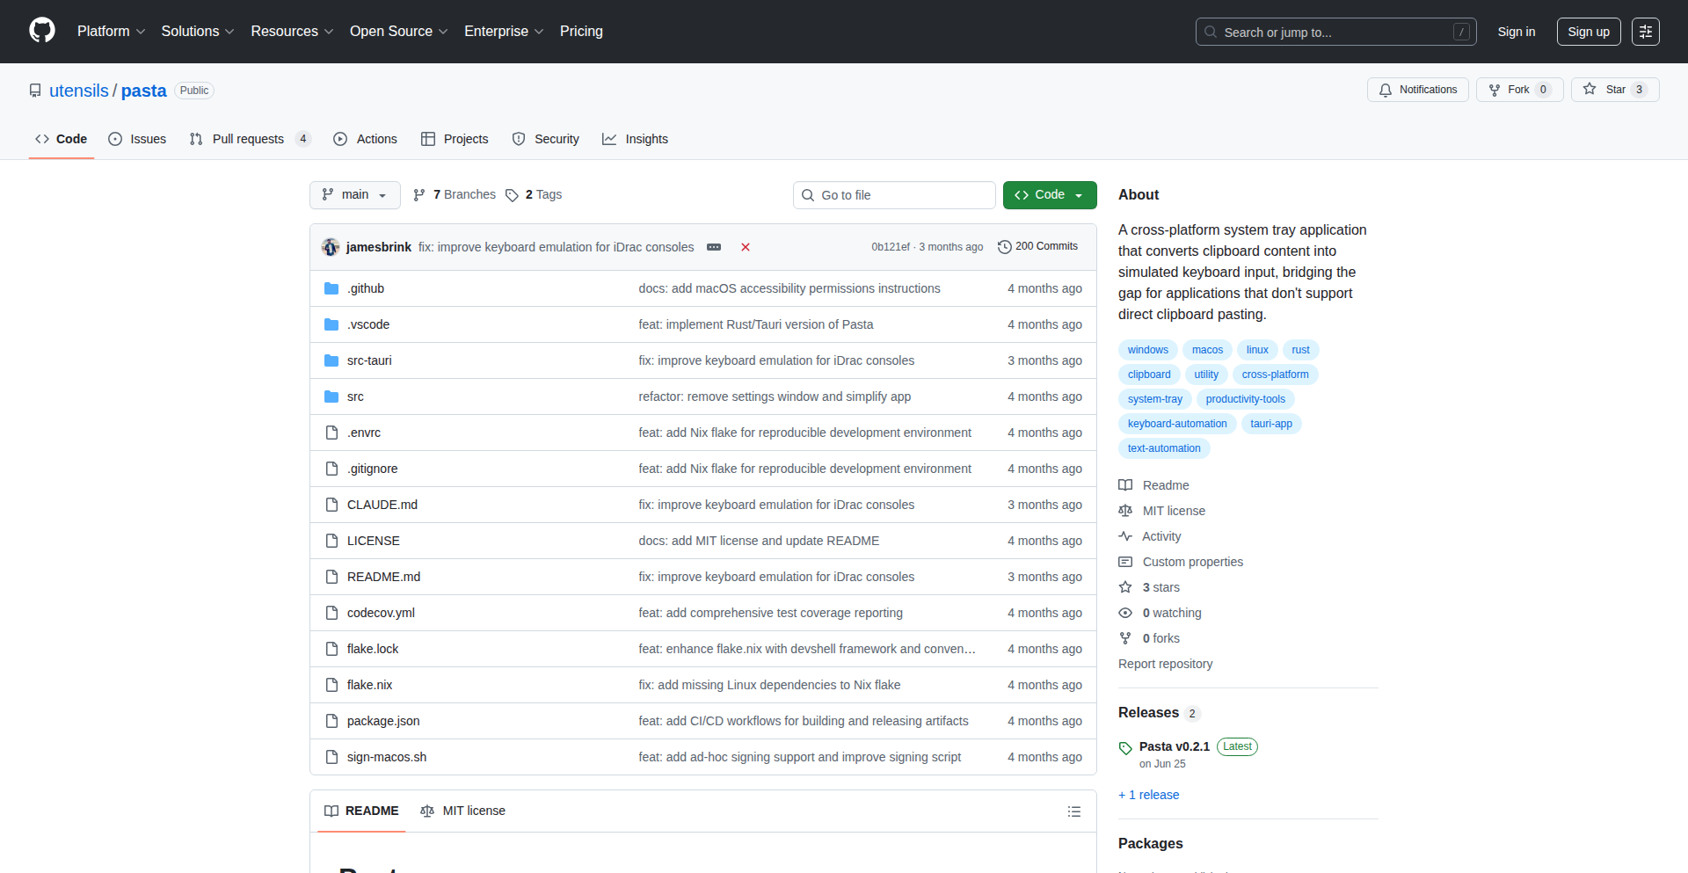Click the GitHub logo icon
The width and height of the screenshot is (1688, 873).
click(41, 31)
